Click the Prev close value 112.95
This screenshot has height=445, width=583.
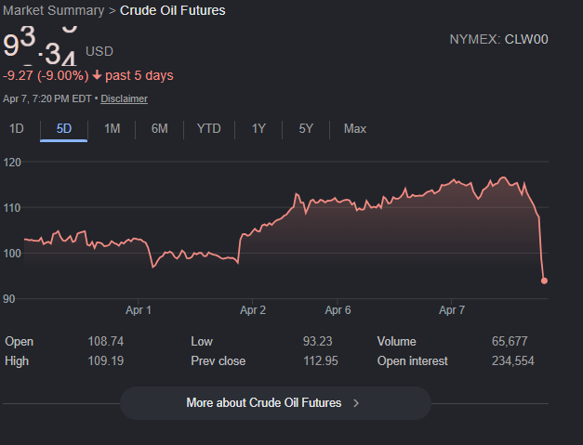click(321, 360)
